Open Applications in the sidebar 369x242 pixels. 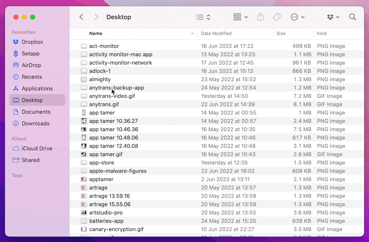[37, 88]
